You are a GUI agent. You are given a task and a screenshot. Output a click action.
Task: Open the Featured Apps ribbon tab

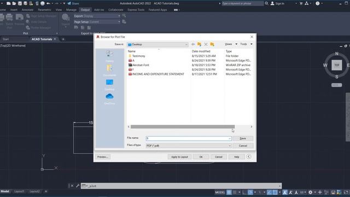click(x=158, y=10)
